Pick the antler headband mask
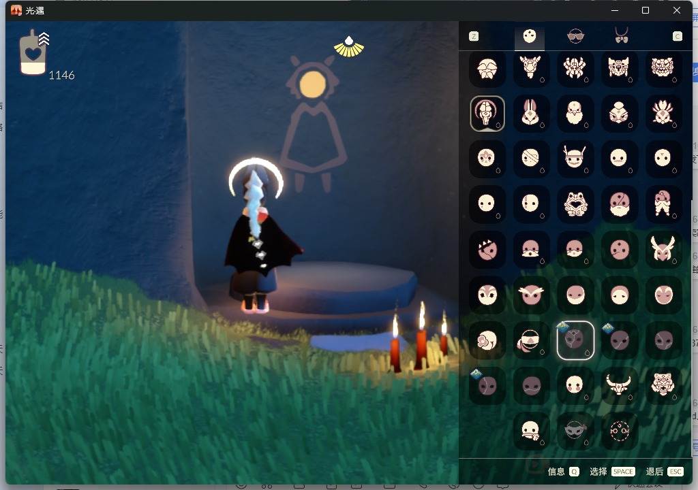Screen dimensions: 698x490 pos(575,158)
